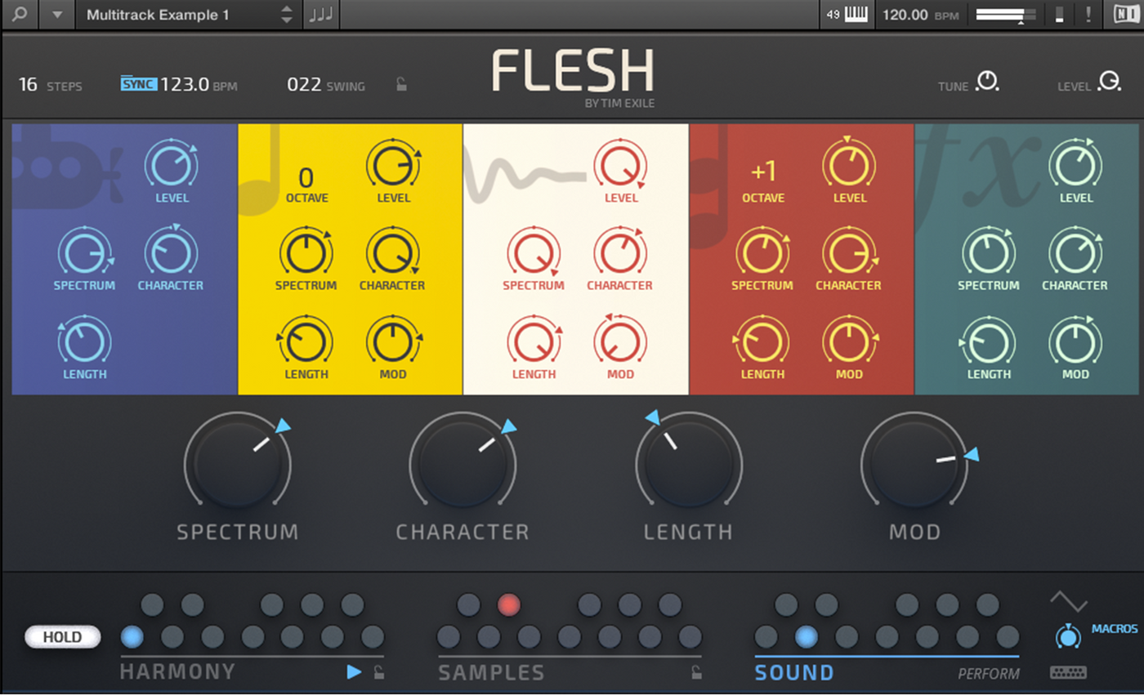Click the MOD knob in the white panel
Image resolution: width=1144 pixels, height=700 pixels.
point(620,341)
